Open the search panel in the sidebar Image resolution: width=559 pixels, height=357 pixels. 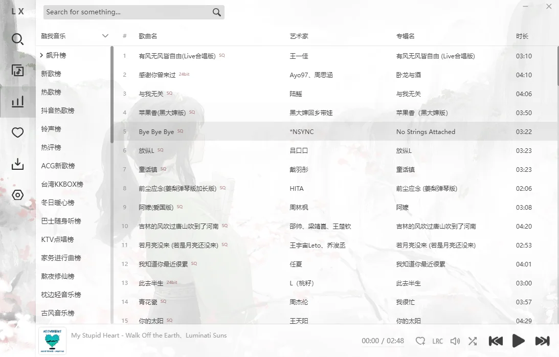(x=18, y=39)
